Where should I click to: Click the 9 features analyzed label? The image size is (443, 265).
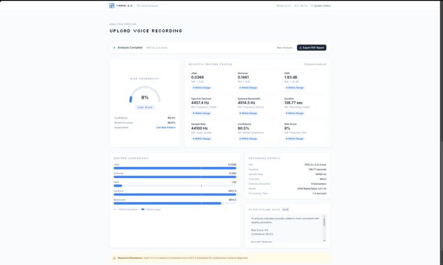point(315,64)
